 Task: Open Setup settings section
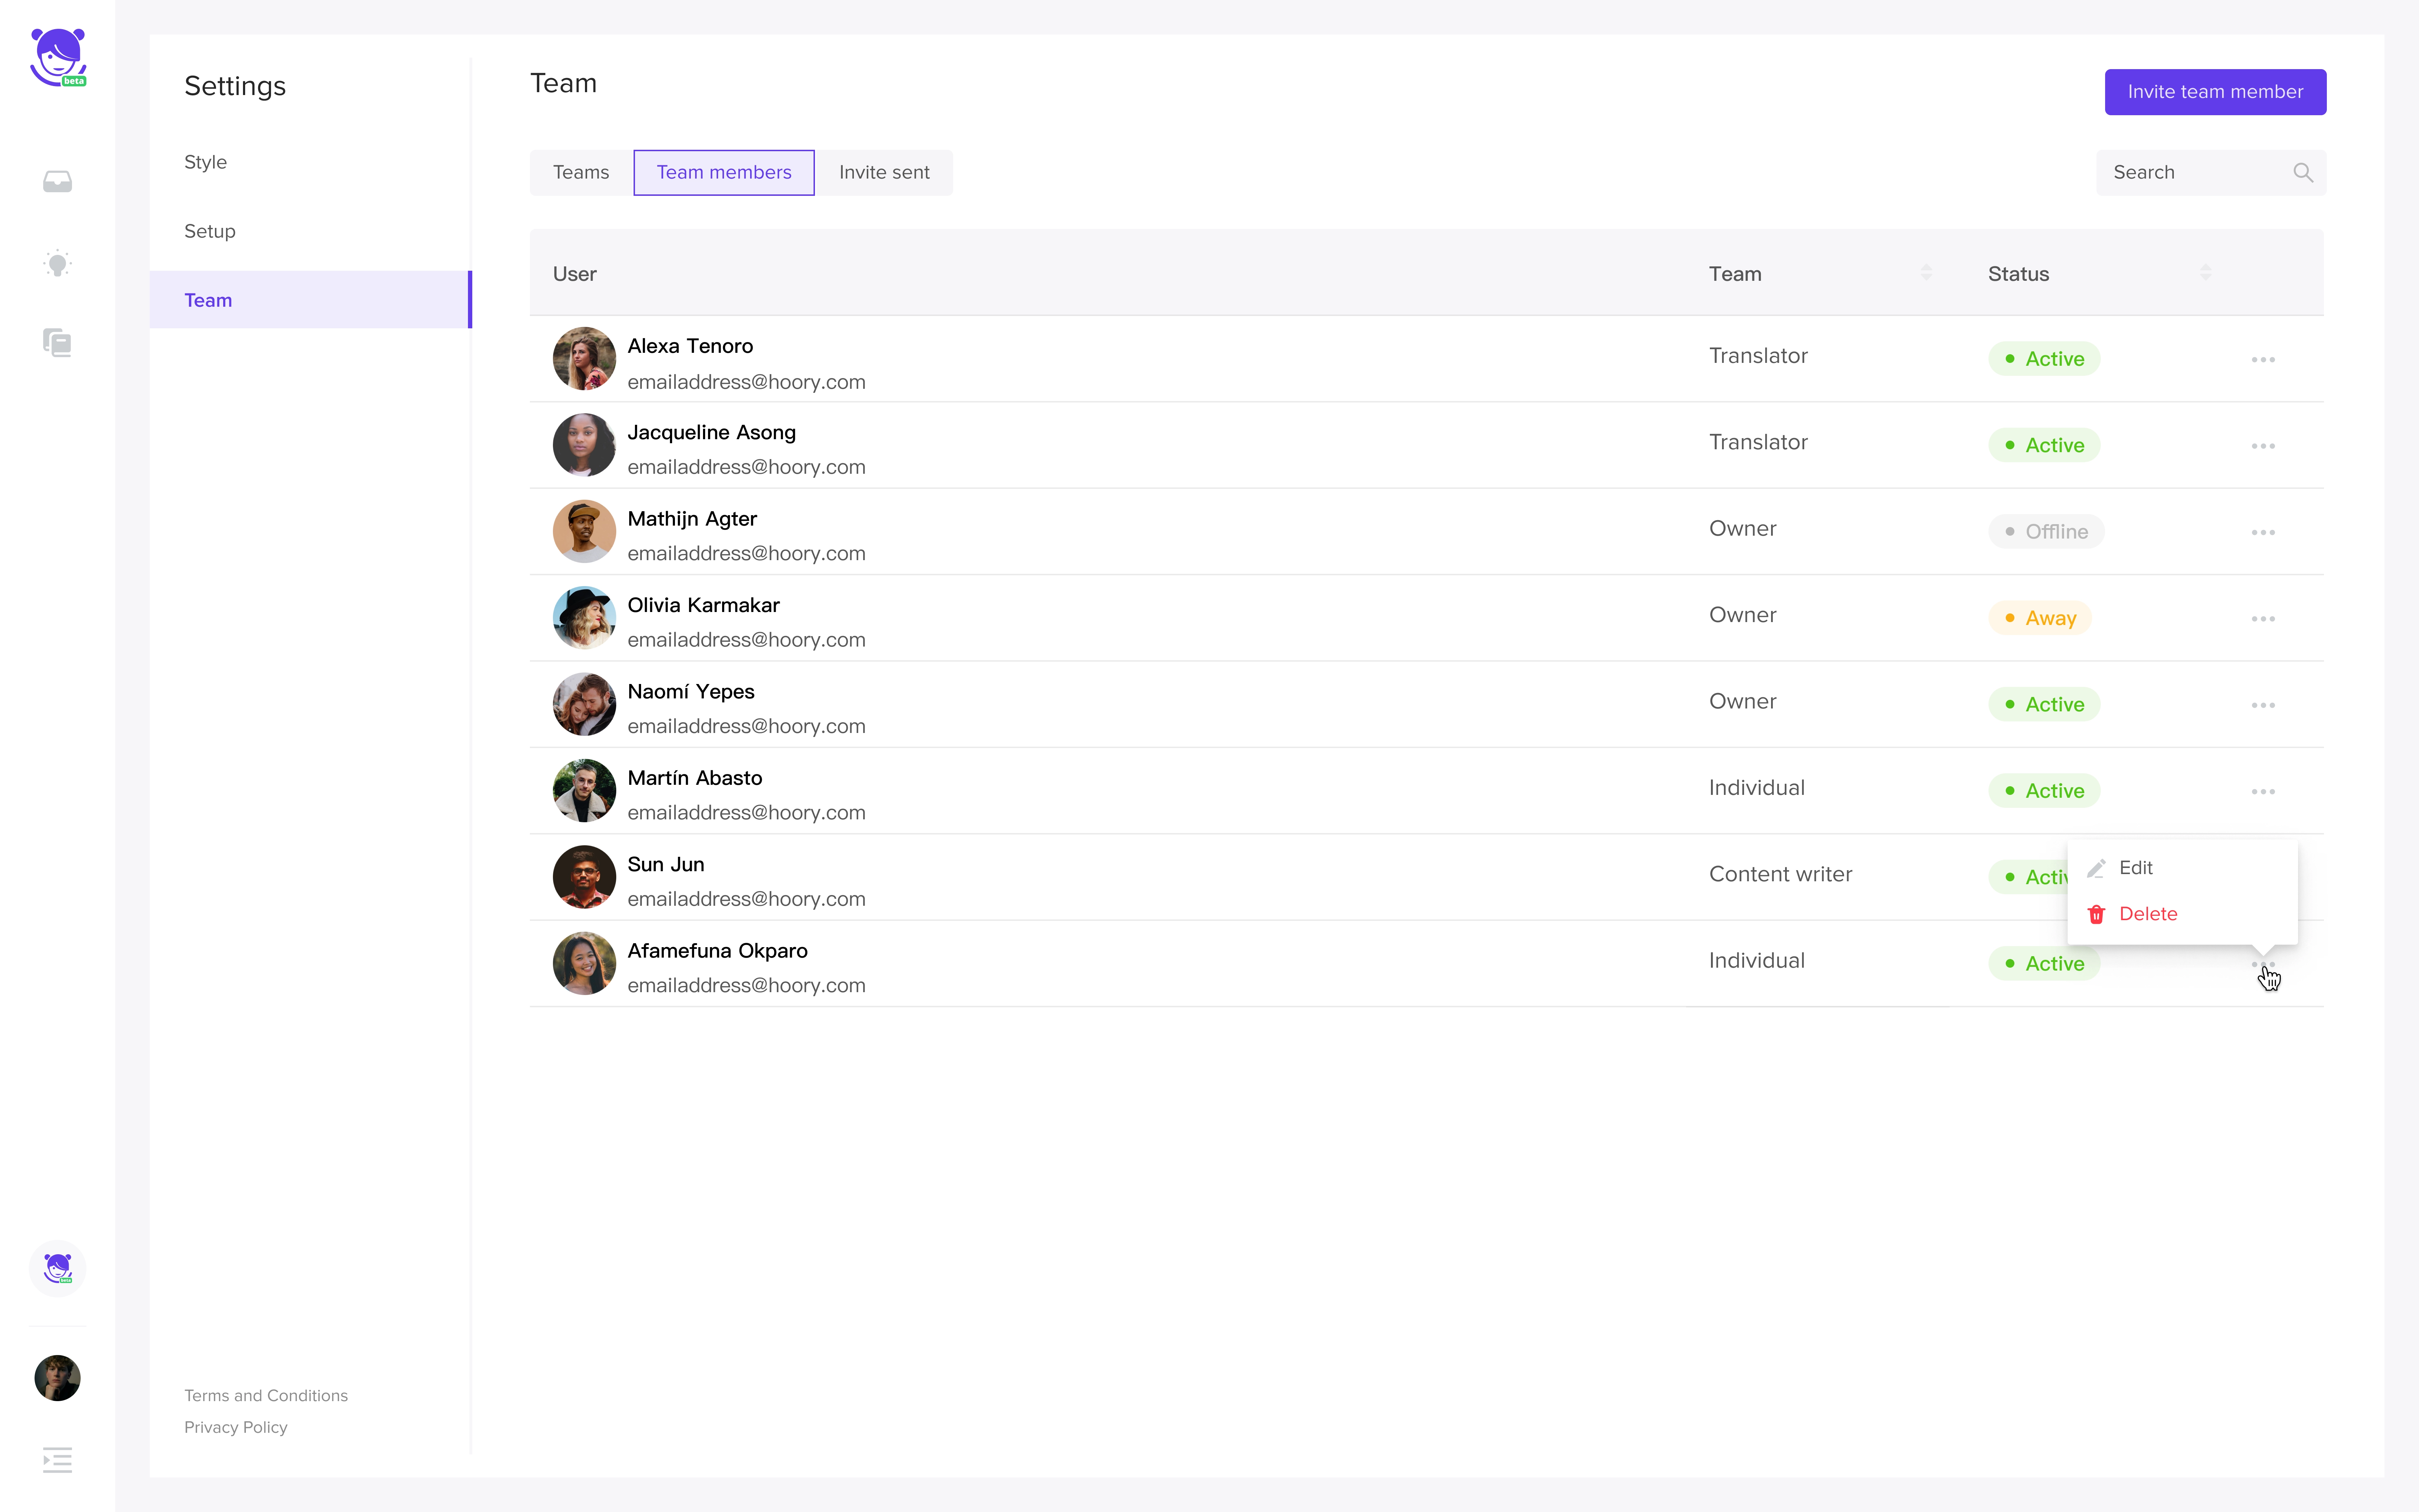pos(210,231)
